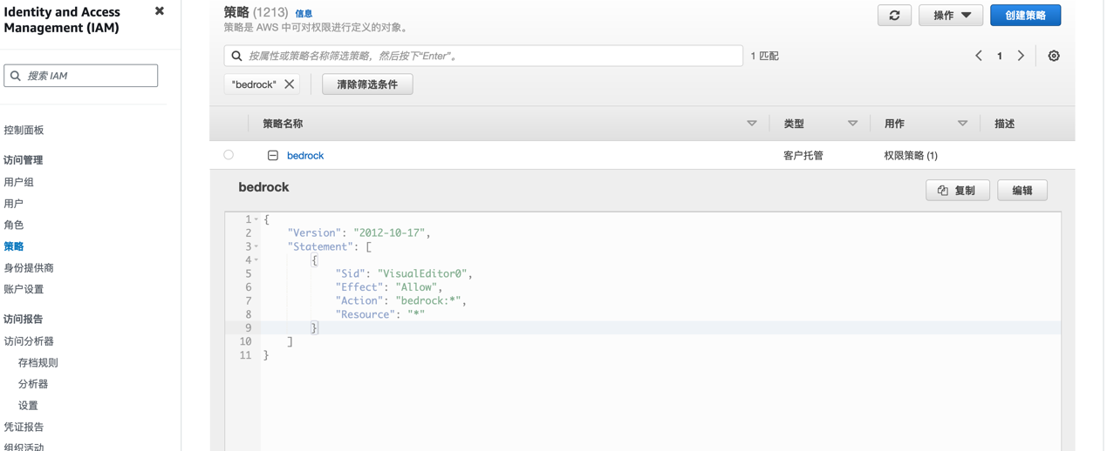The image size is (1107, 451).
Task: Open table preferences gear icon
Action: click(x=1054, y=56)
